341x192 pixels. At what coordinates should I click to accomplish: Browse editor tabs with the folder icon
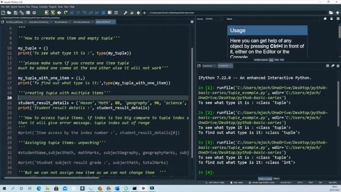tap(2, 22)
